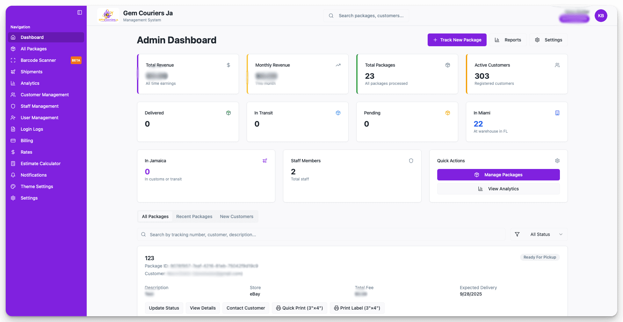Click the Gem Couriers Ja logo
Screen dimensions: 623x322
click(108, 15)
